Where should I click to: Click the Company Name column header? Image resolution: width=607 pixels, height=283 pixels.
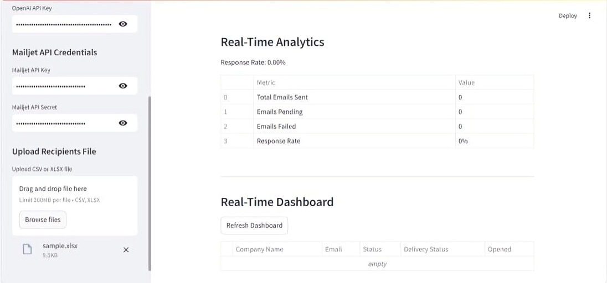click(259, 249)
